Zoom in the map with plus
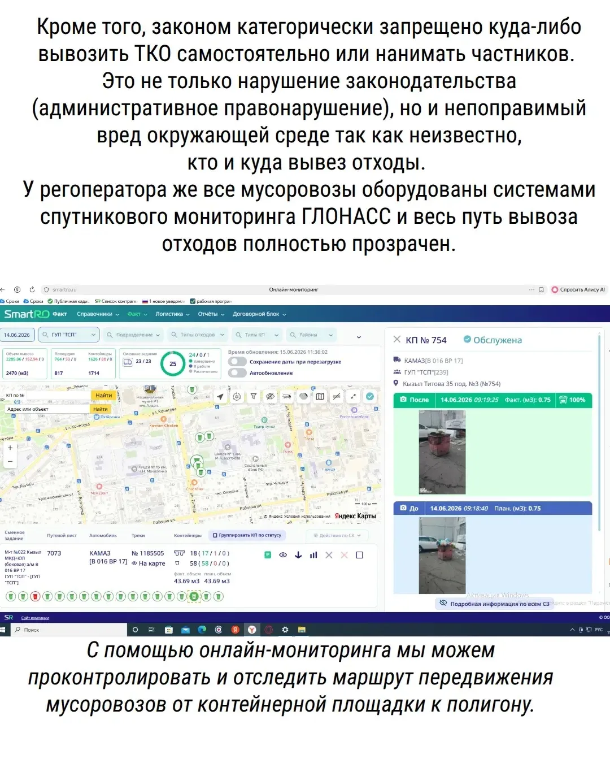Screen dimensions: 610x763 click(10, 448)
